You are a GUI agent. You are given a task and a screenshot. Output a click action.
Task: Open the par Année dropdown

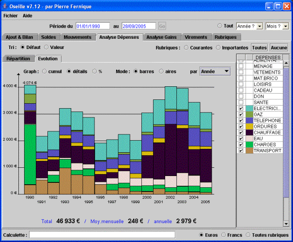tap(215, 71)
